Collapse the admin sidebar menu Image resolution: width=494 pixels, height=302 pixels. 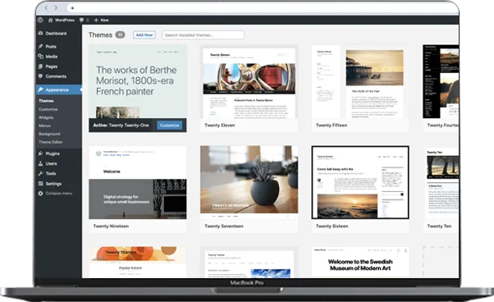point(55,194)
